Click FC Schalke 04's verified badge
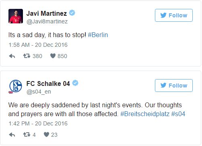 pos(75,83)
